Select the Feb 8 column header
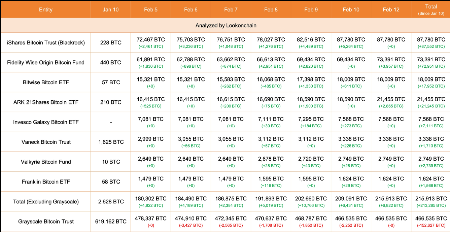 tap(271, 9)
